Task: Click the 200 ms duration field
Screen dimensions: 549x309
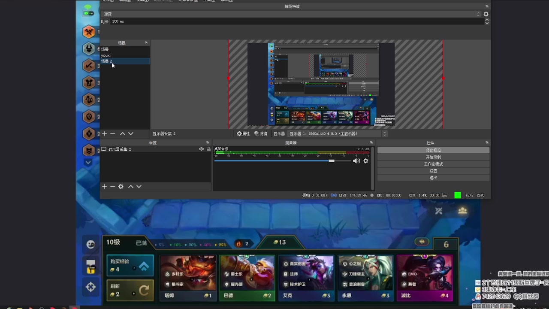Action: (x=297, y=21)
